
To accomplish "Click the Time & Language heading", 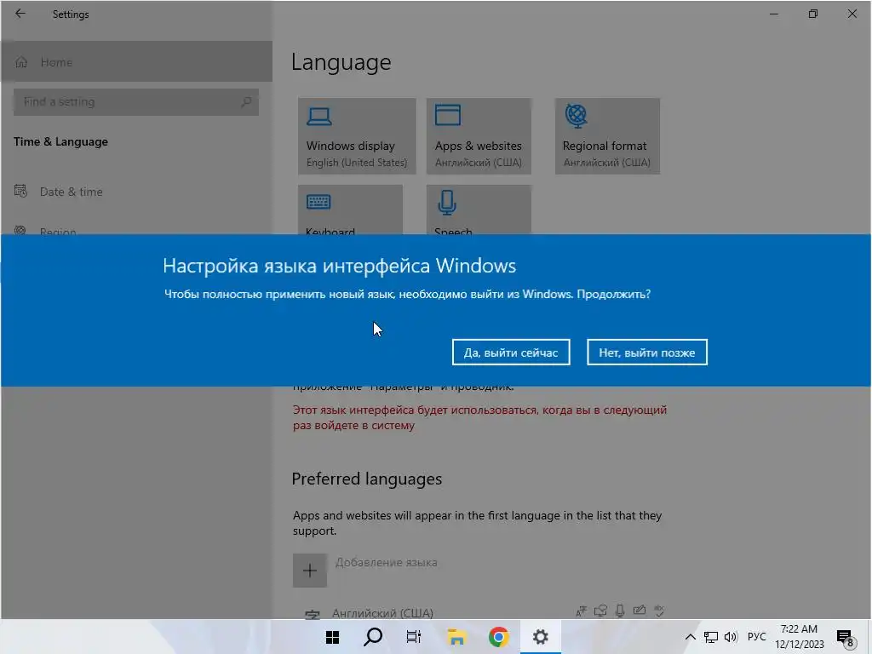I will click(x=60, y=142).
